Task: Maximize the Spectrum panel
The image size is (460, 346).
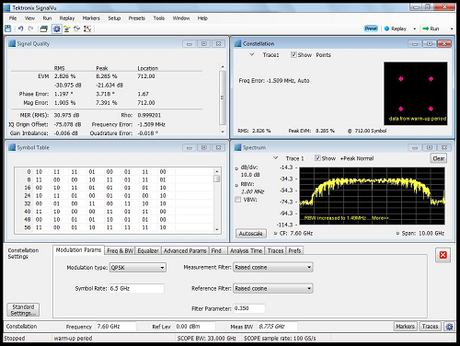Action: point(430,148)
